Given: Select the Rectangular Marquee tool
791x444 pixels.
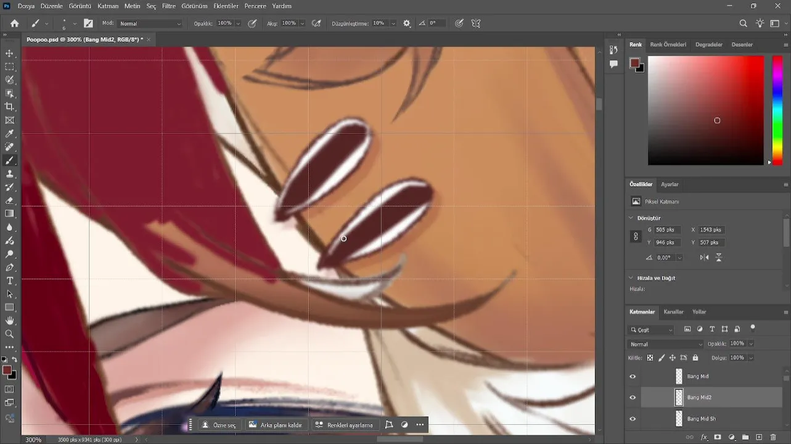Looking at the screenshot, I should click(x=9, y=67).
